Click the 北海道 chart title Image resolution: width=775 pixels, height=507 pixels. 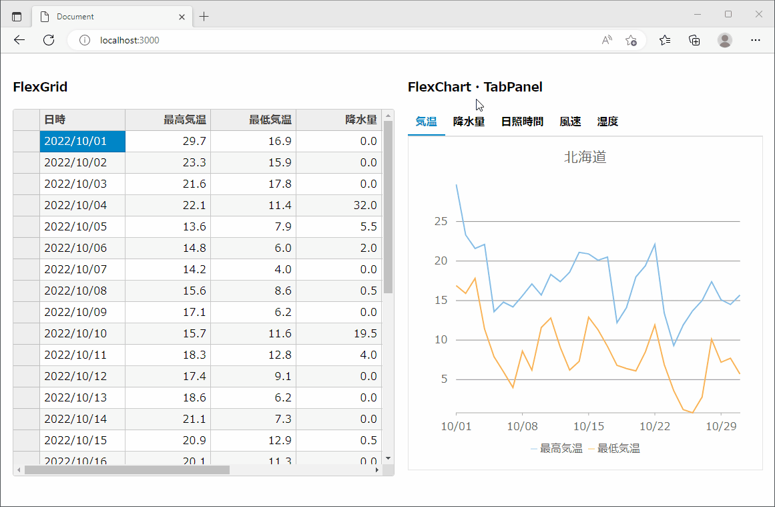tap(585, 157)
